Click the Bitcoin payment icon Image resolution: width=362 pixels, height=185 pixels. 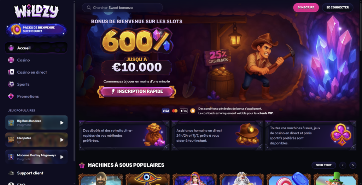pyautogui.click(x=193, y=111)
